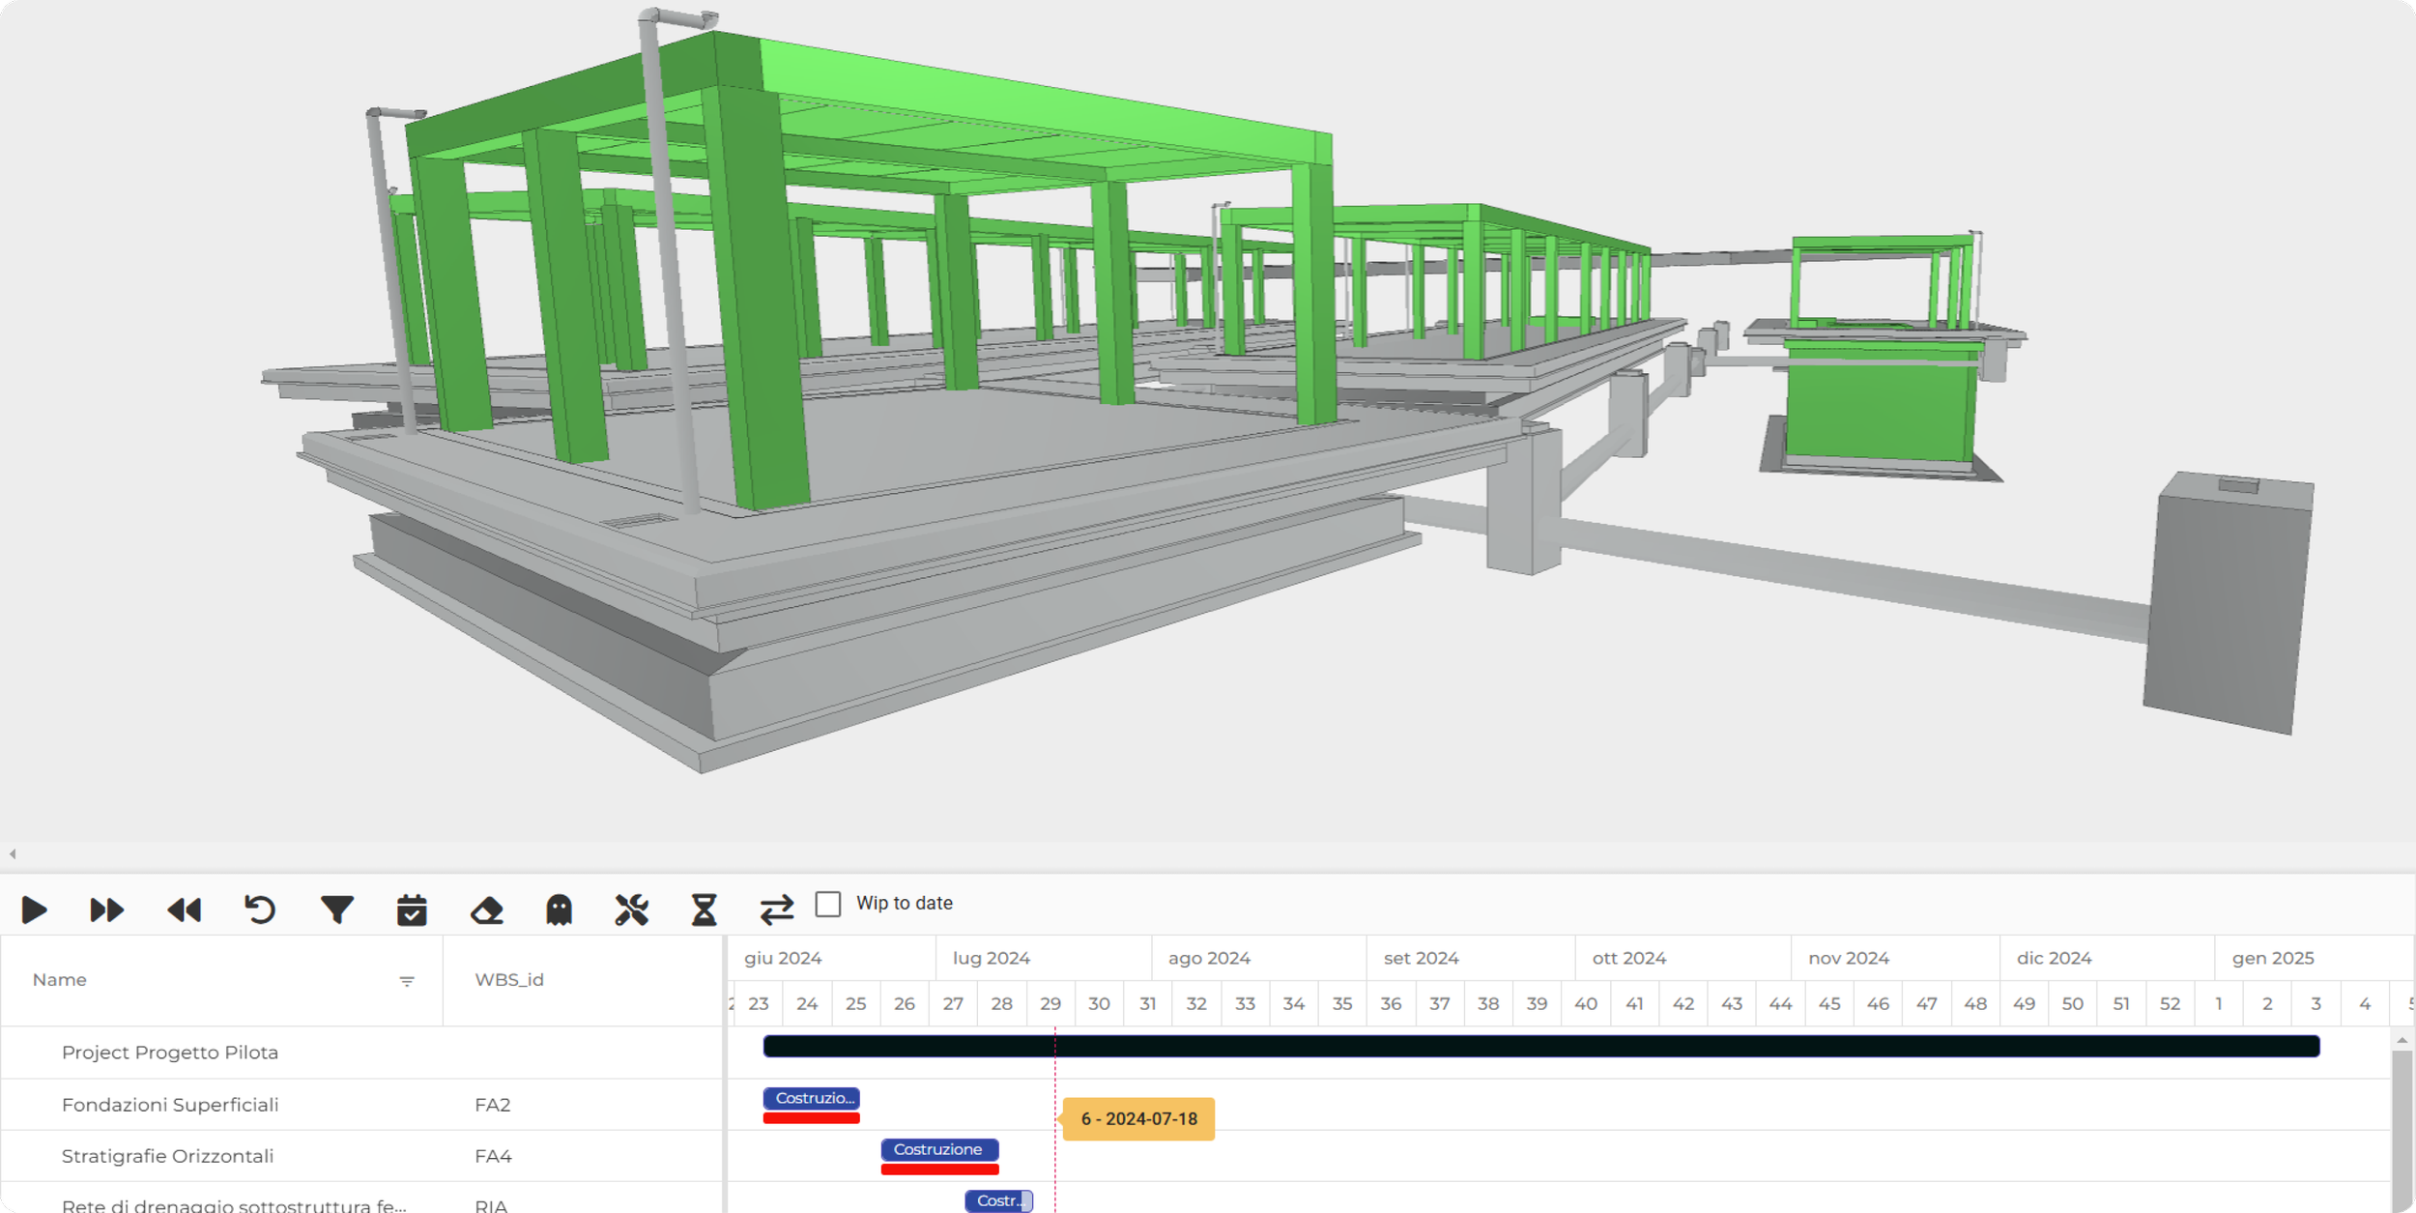Open the wrench and screwdriver tools icon
Screen dimensions: 2416x1213
click(632, 910)
